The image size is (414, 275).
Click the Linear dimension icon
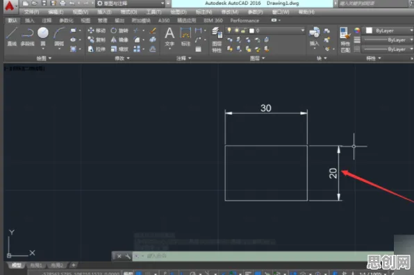198,31
